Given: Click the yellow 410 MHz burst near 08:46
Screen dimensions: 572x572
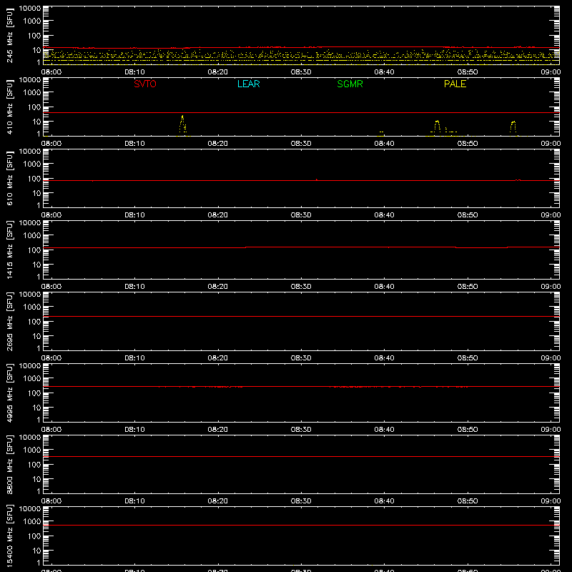Looking at the screenshot, I should pyautogui.click(x=437, y=127).
